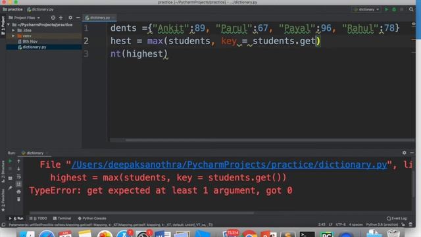
Task: Click the restore layout icon in Run panel
Action: pos(11,178)
